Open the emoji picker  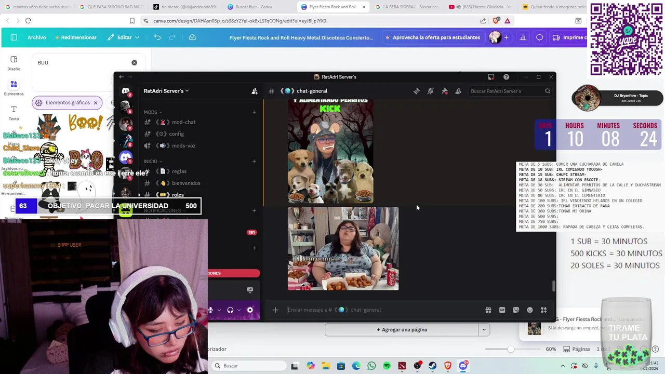pos(530,310)
